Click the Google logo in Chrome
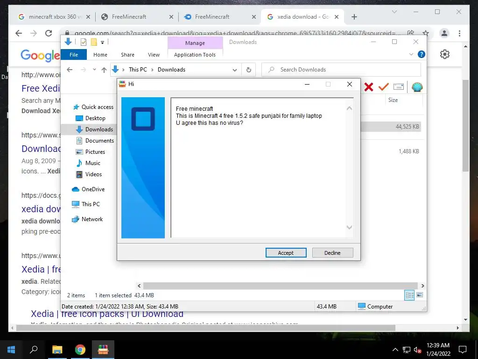Image resolution: width=478 pixels, height=359 pixels. tap(40, 55)
